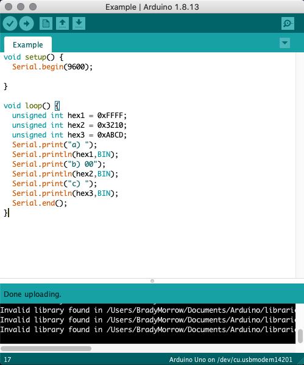Open a sketch using the up-arrow icon
304x365 pixels.
tap(62, 23)
